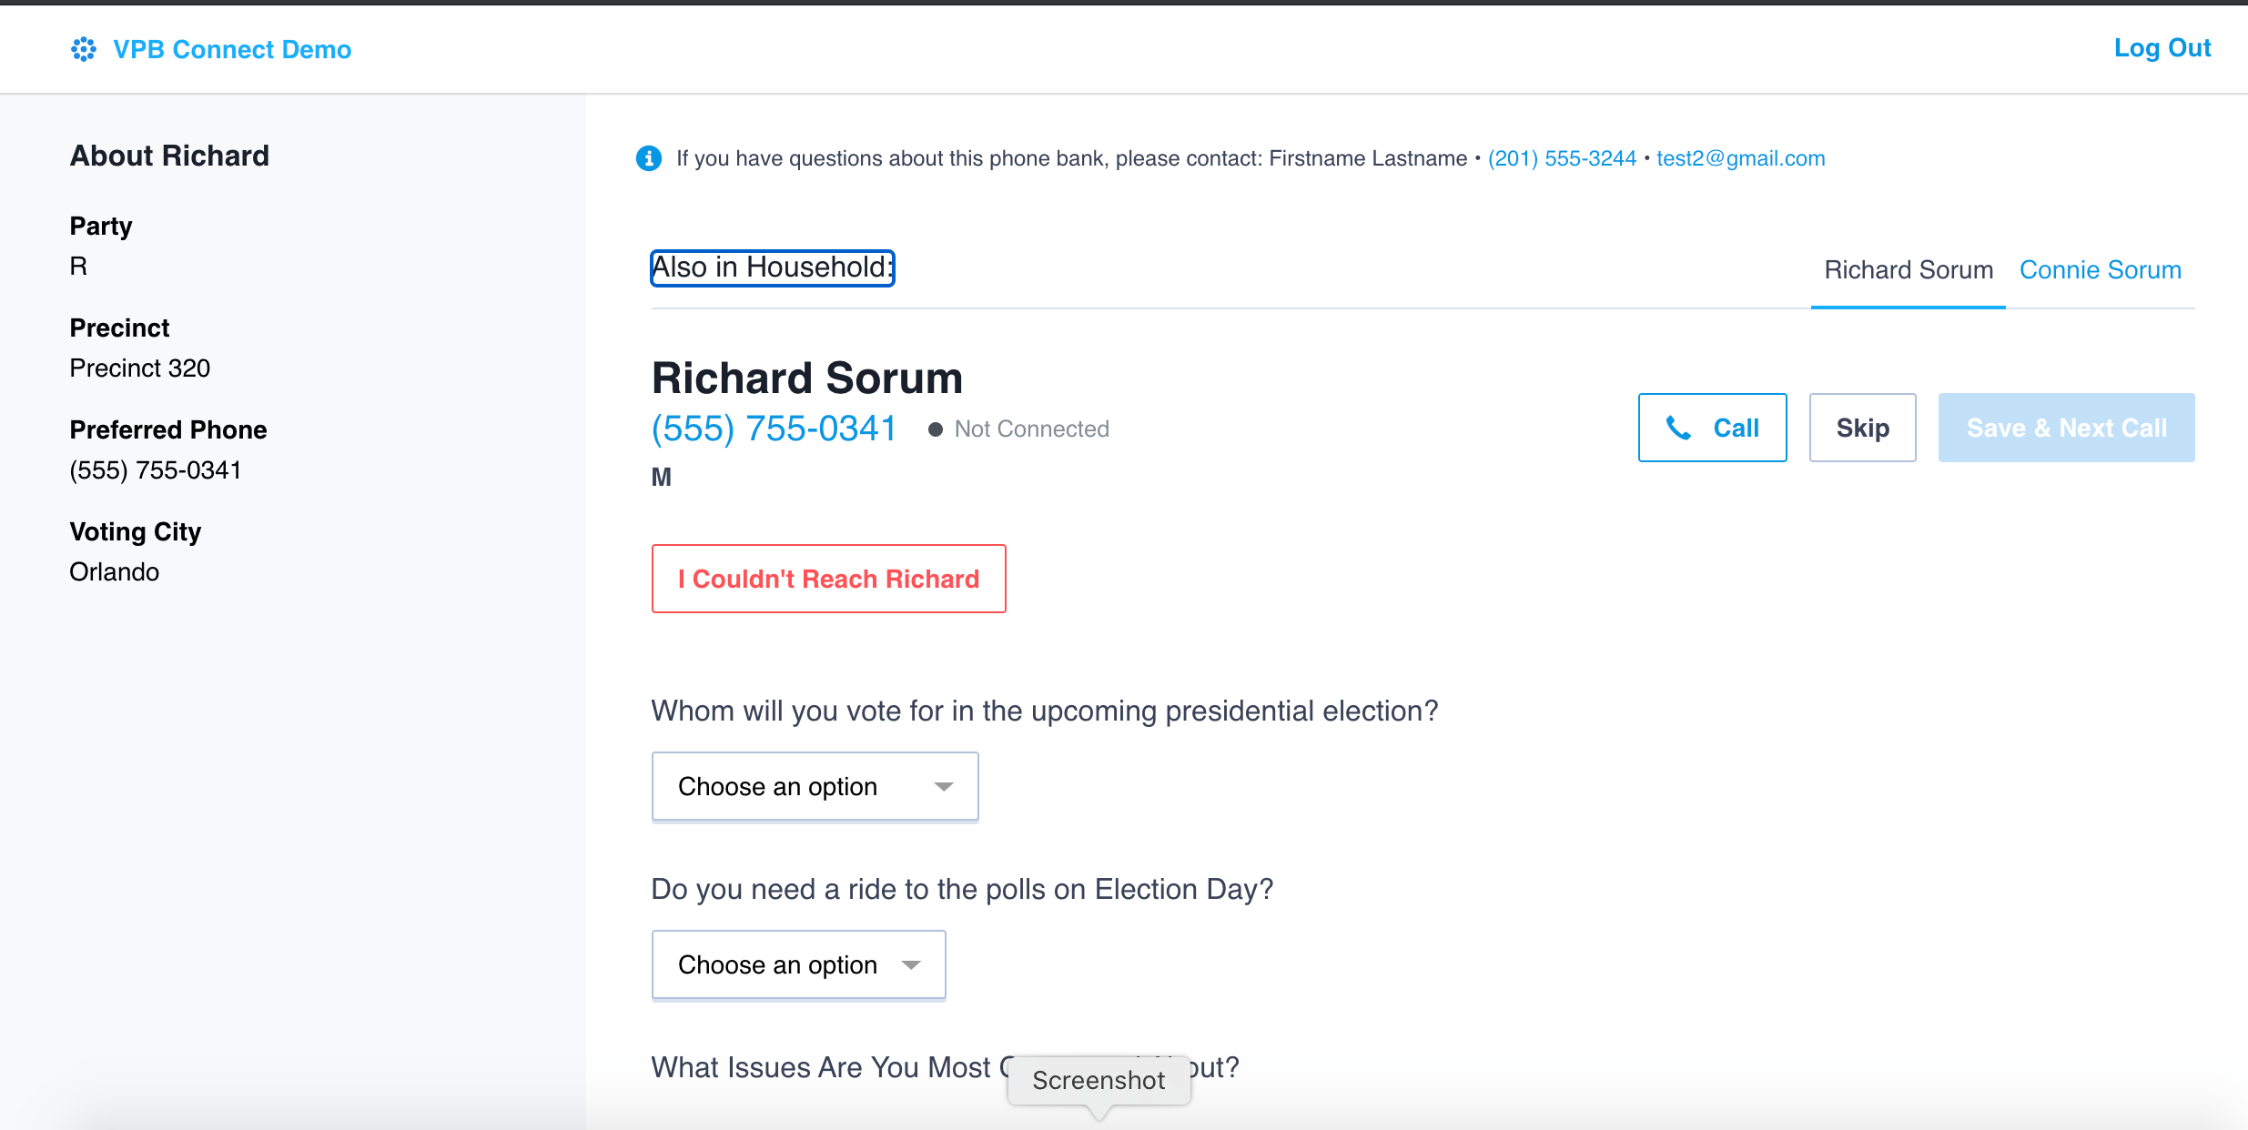Click the test2@gmail.com email link
This screenshot has height=1130, width=2248.
pos(1741,158)
